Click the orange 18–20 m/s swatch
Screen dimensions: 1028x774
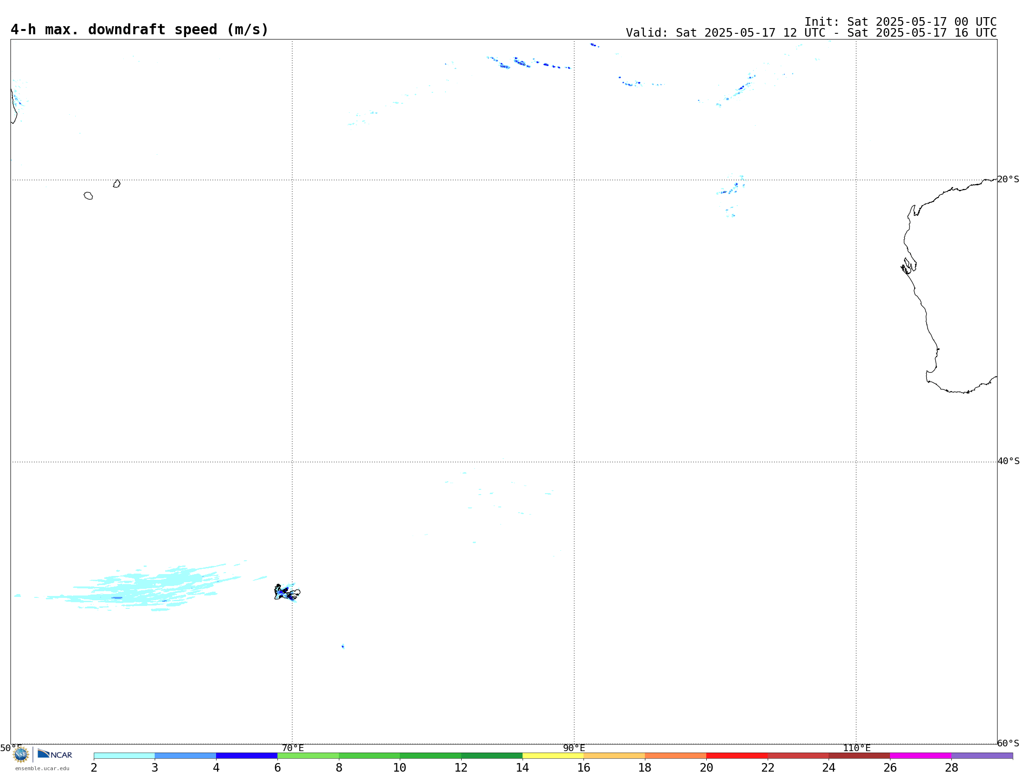click(x=676, y=756)
